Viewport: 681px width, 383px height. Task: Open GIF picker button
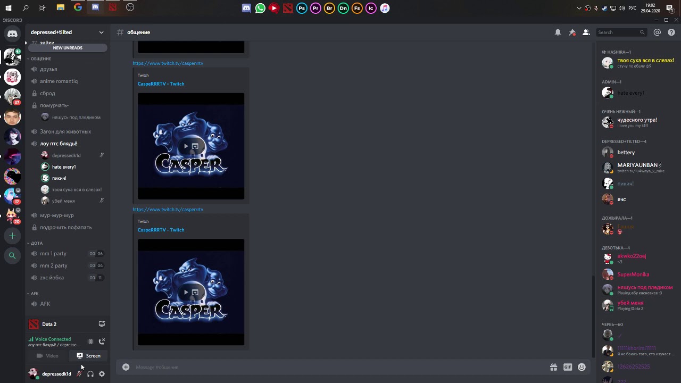[x=568, y=367]
